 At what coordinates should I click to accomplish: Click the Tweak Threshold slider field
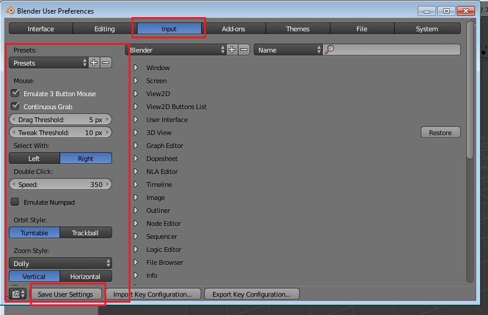tap(60, 133)
